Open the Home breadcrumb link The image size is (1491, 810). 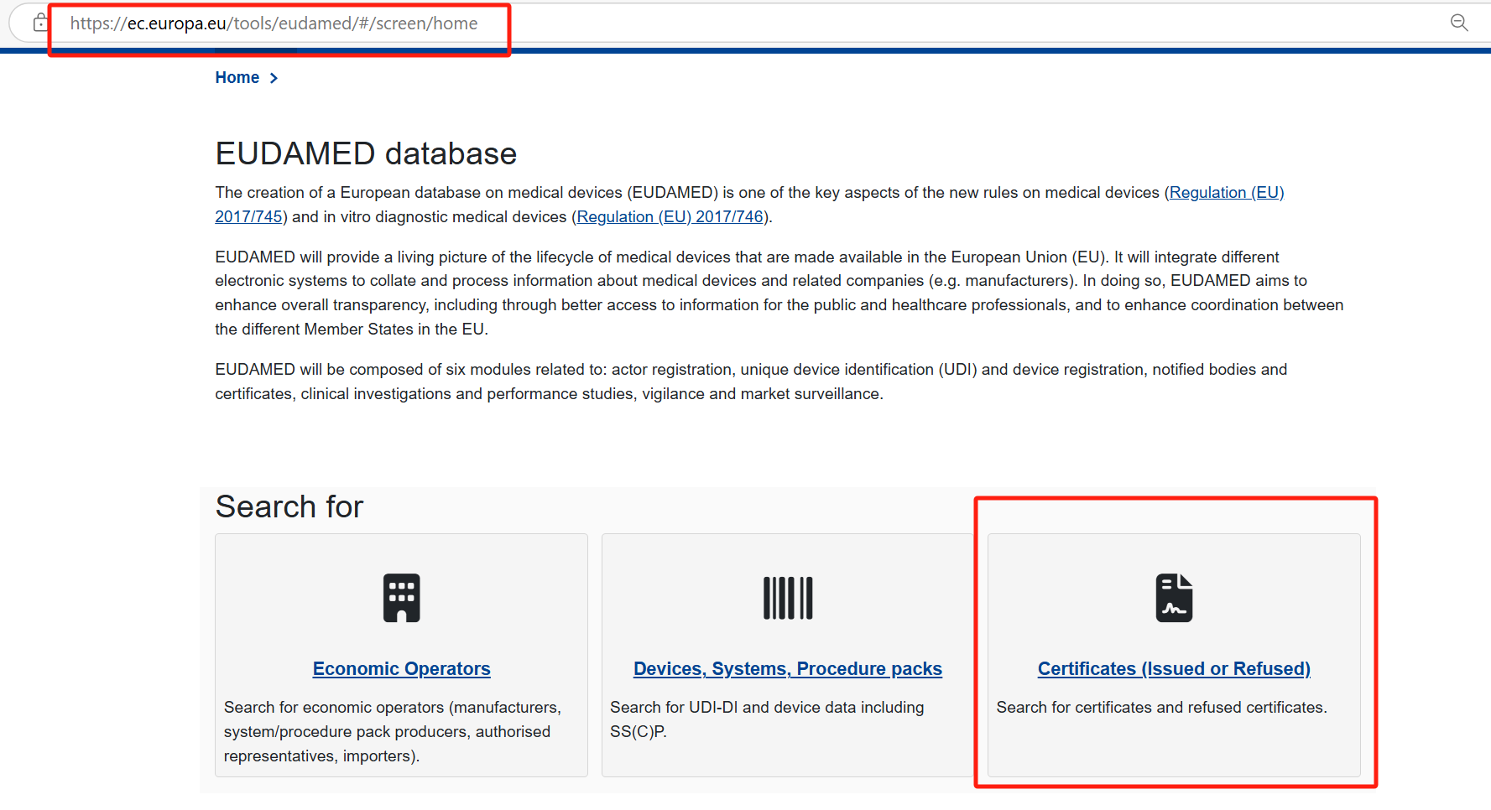(x=237, y=78)
